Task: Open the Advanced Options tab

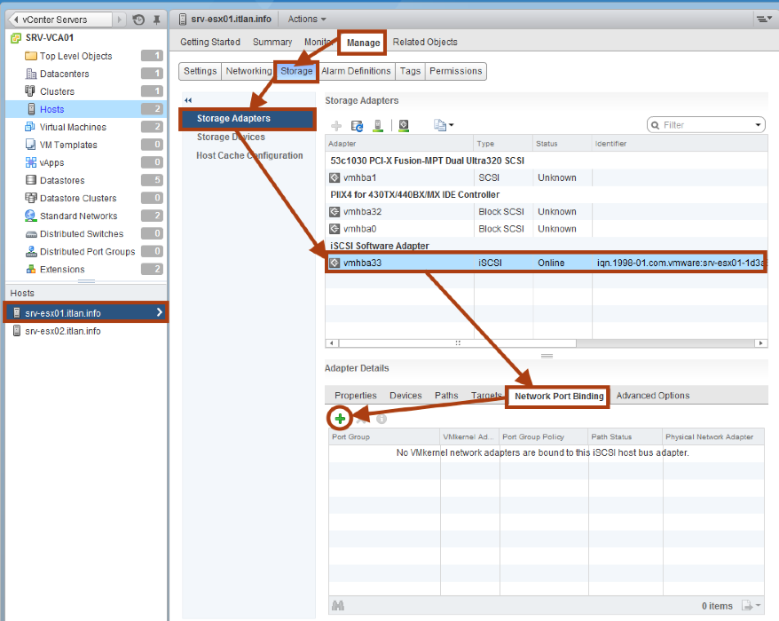Action: (652, 396)
